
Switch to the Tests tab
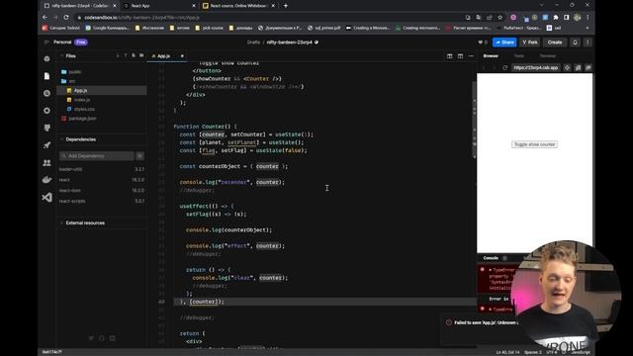tap(518, 56)
